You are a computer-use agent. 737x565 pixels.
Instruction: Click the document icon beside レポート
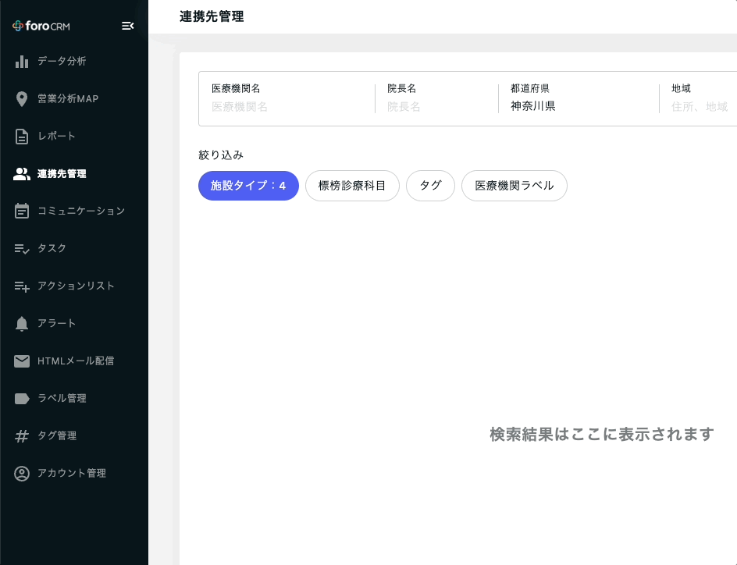22,137
